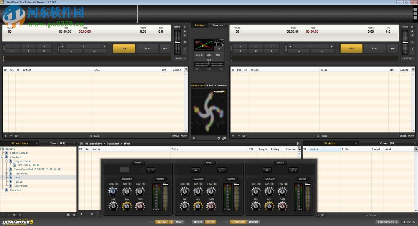
Task: Toggle Input 1 HIGH kill (K) button
Action: click(117, 184)
